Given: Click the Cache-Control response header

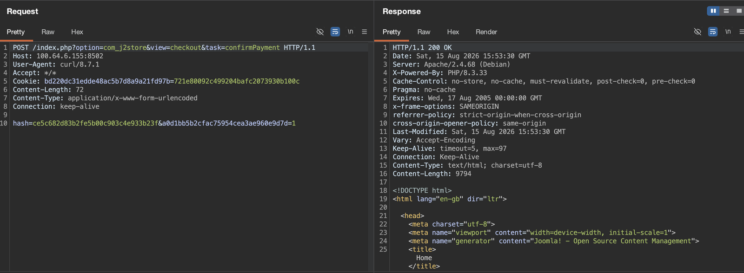Looking at the screenshot, I should pos(544,81).
